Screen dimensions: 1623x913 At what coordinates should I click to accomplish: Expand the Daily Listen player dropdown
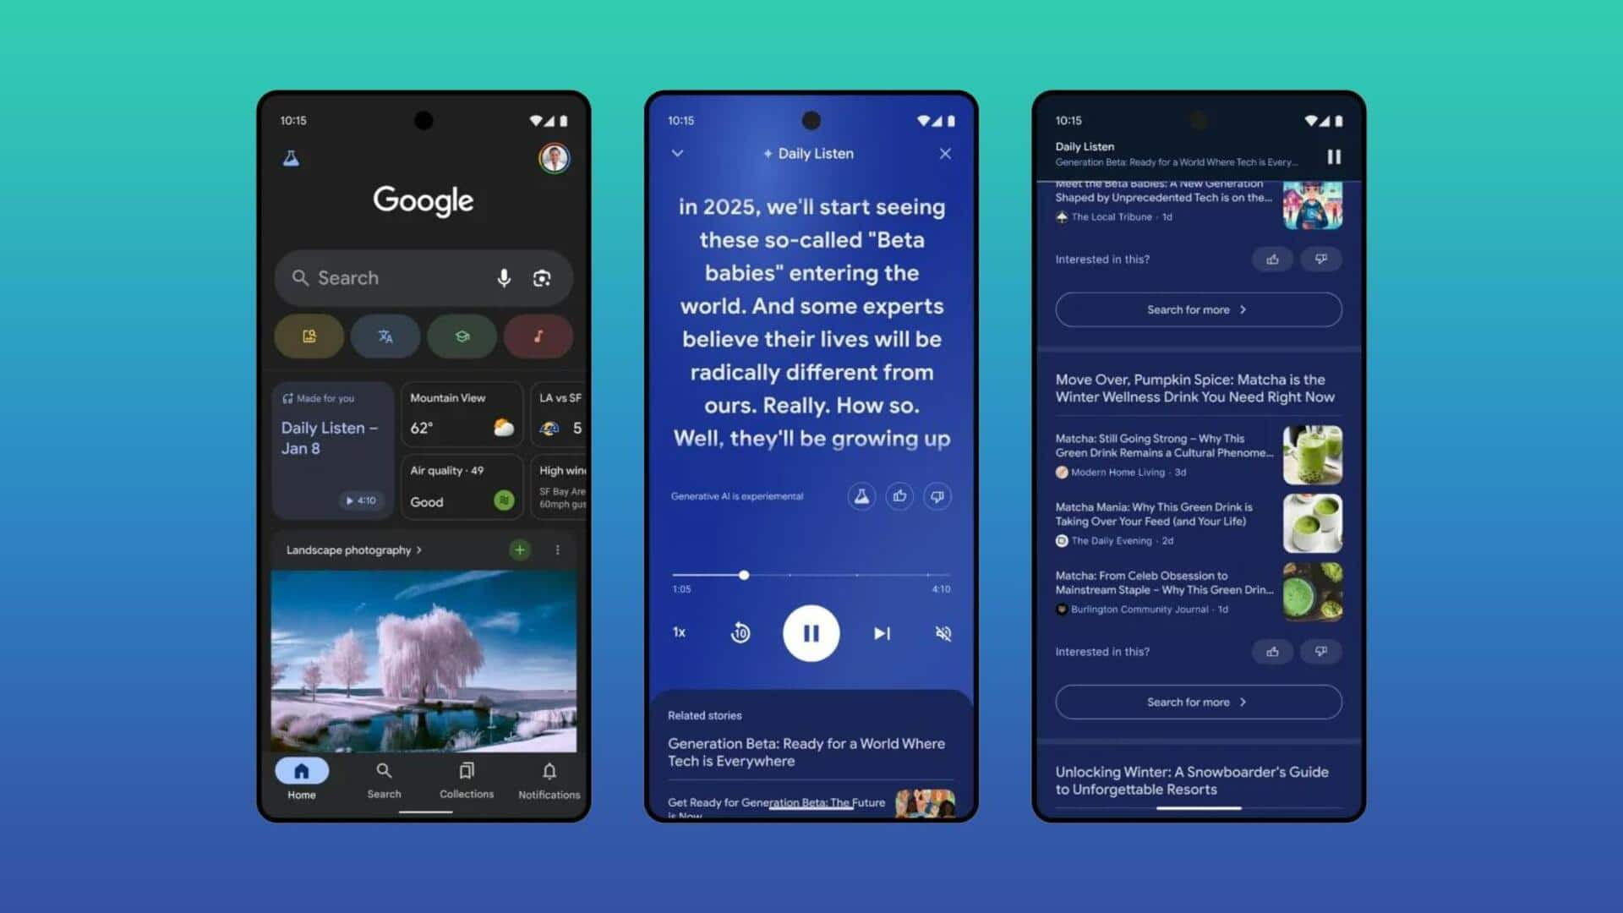pyautogui.click(x=678, y=154)
